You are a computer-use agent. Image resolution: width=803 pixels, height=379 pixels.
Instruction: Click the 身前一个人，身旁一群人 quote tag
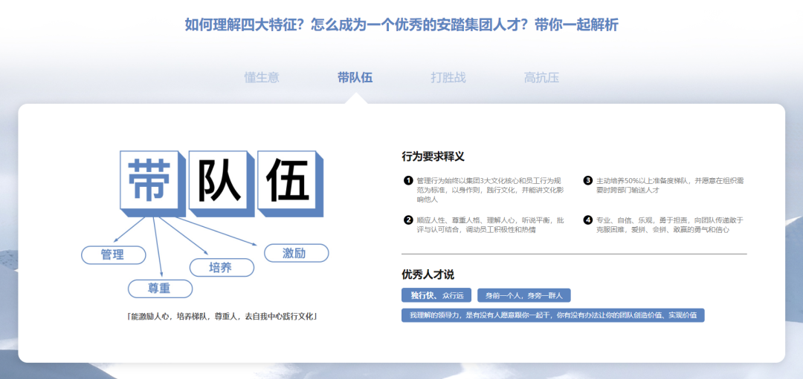point(524,295)
